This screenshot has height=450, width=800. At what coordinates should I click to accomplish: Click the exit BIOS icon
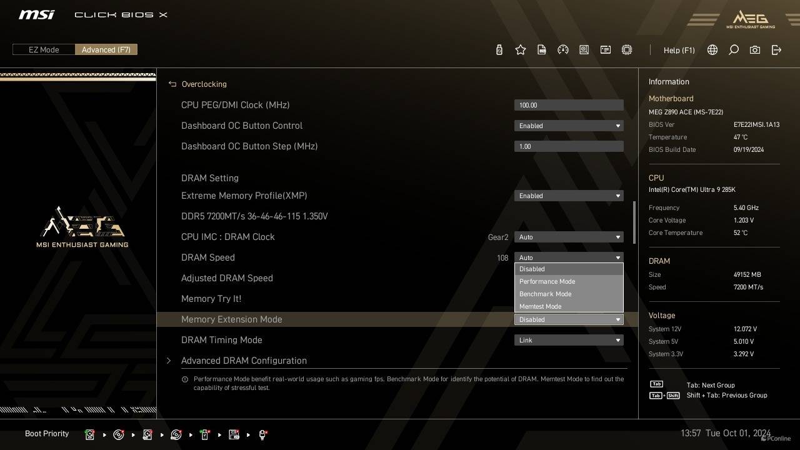(x=776, y=50)
